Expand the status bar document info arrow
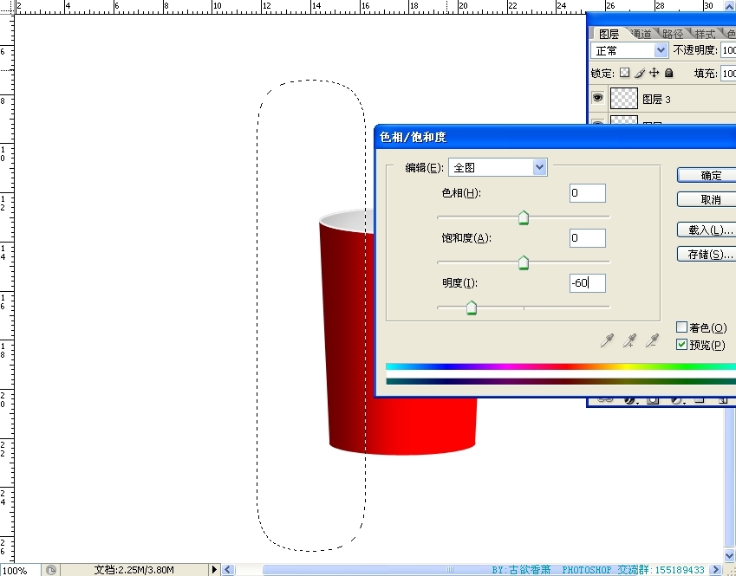The width and height of the screenshot is (736, 576). point(215,570)
